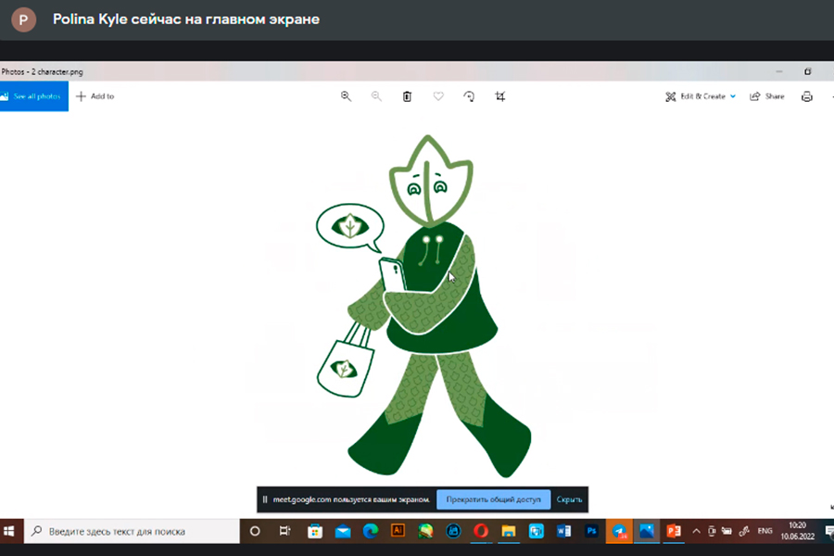Open Windows Task View
The width and height of the screenshot is (834, 556).
pos(284,531)
